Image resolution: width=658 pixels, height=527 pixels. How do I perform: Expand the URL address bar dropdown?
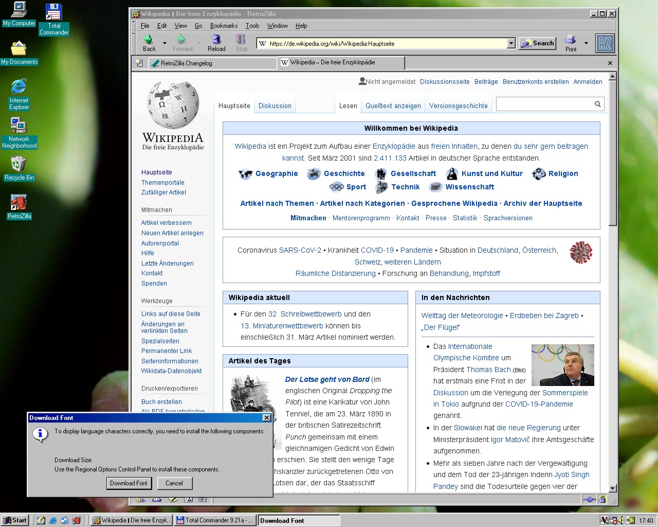coord(511,44)
